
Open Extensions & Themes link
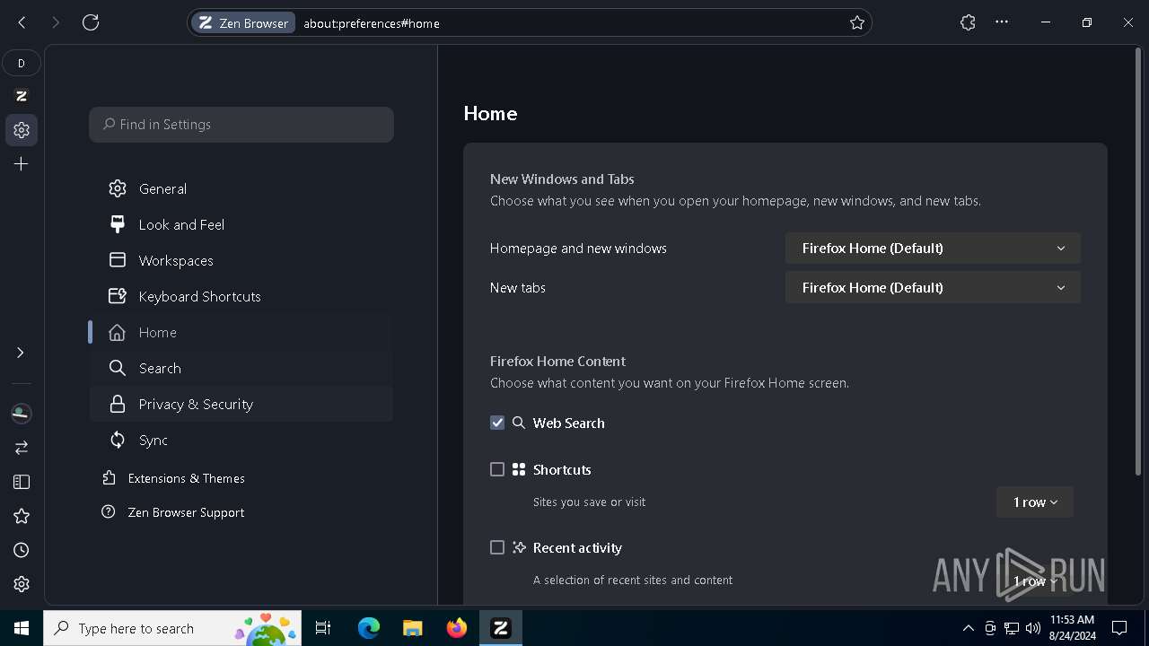point(173,478)
